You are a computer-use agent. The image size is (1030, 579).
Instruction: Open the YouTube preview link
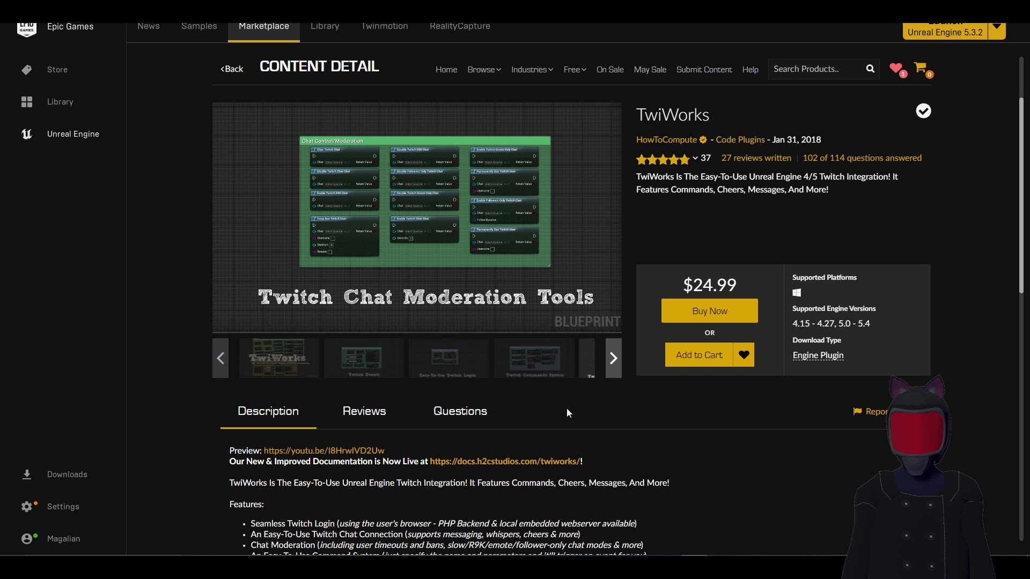coord(324,451)
